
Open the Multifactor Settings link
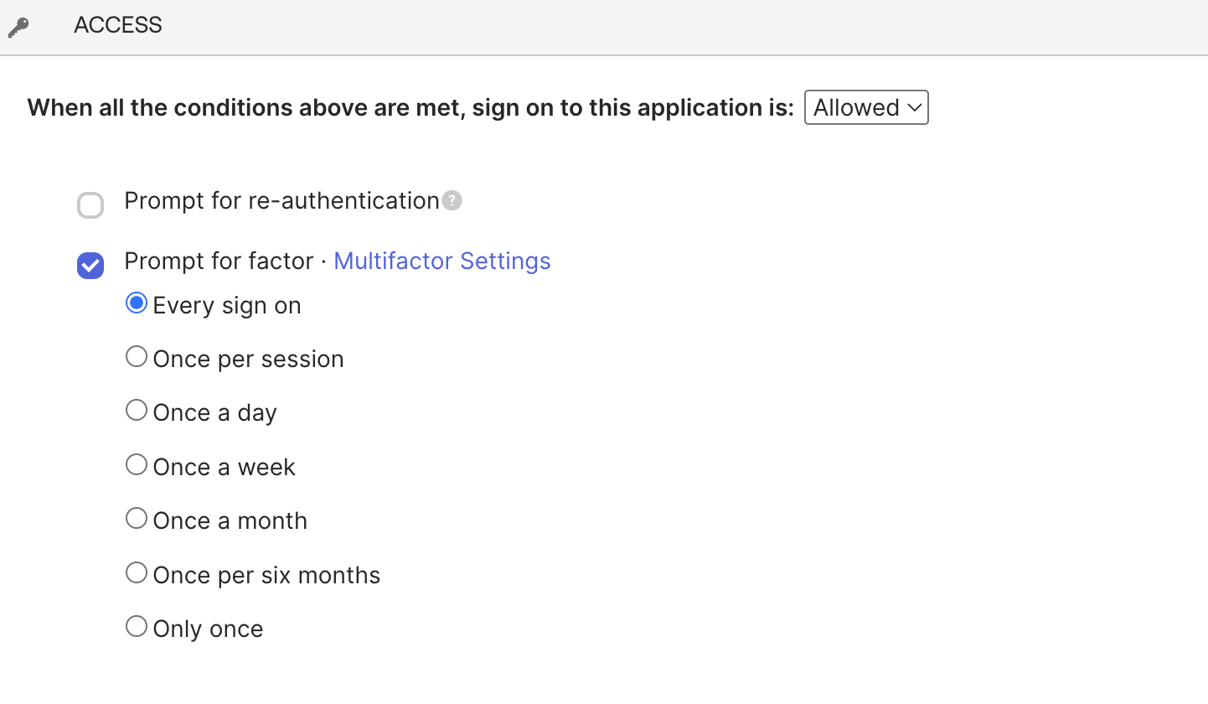point(441,261)
